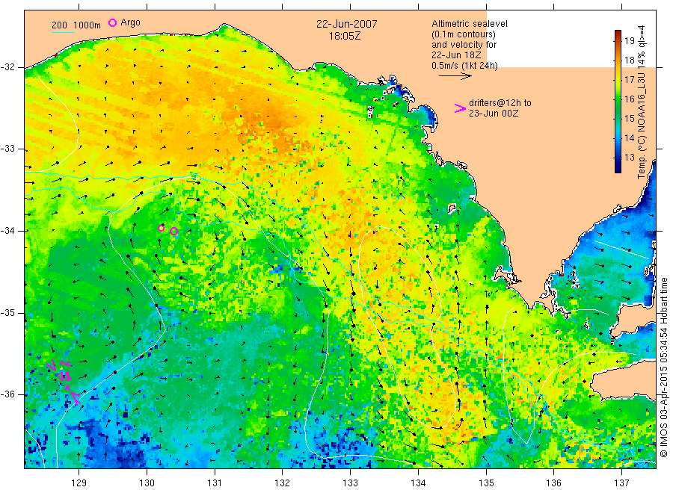This screenshot has width=673, height=493.
Task: Click the '18:05Z' time label
Action: pos(345,37)
